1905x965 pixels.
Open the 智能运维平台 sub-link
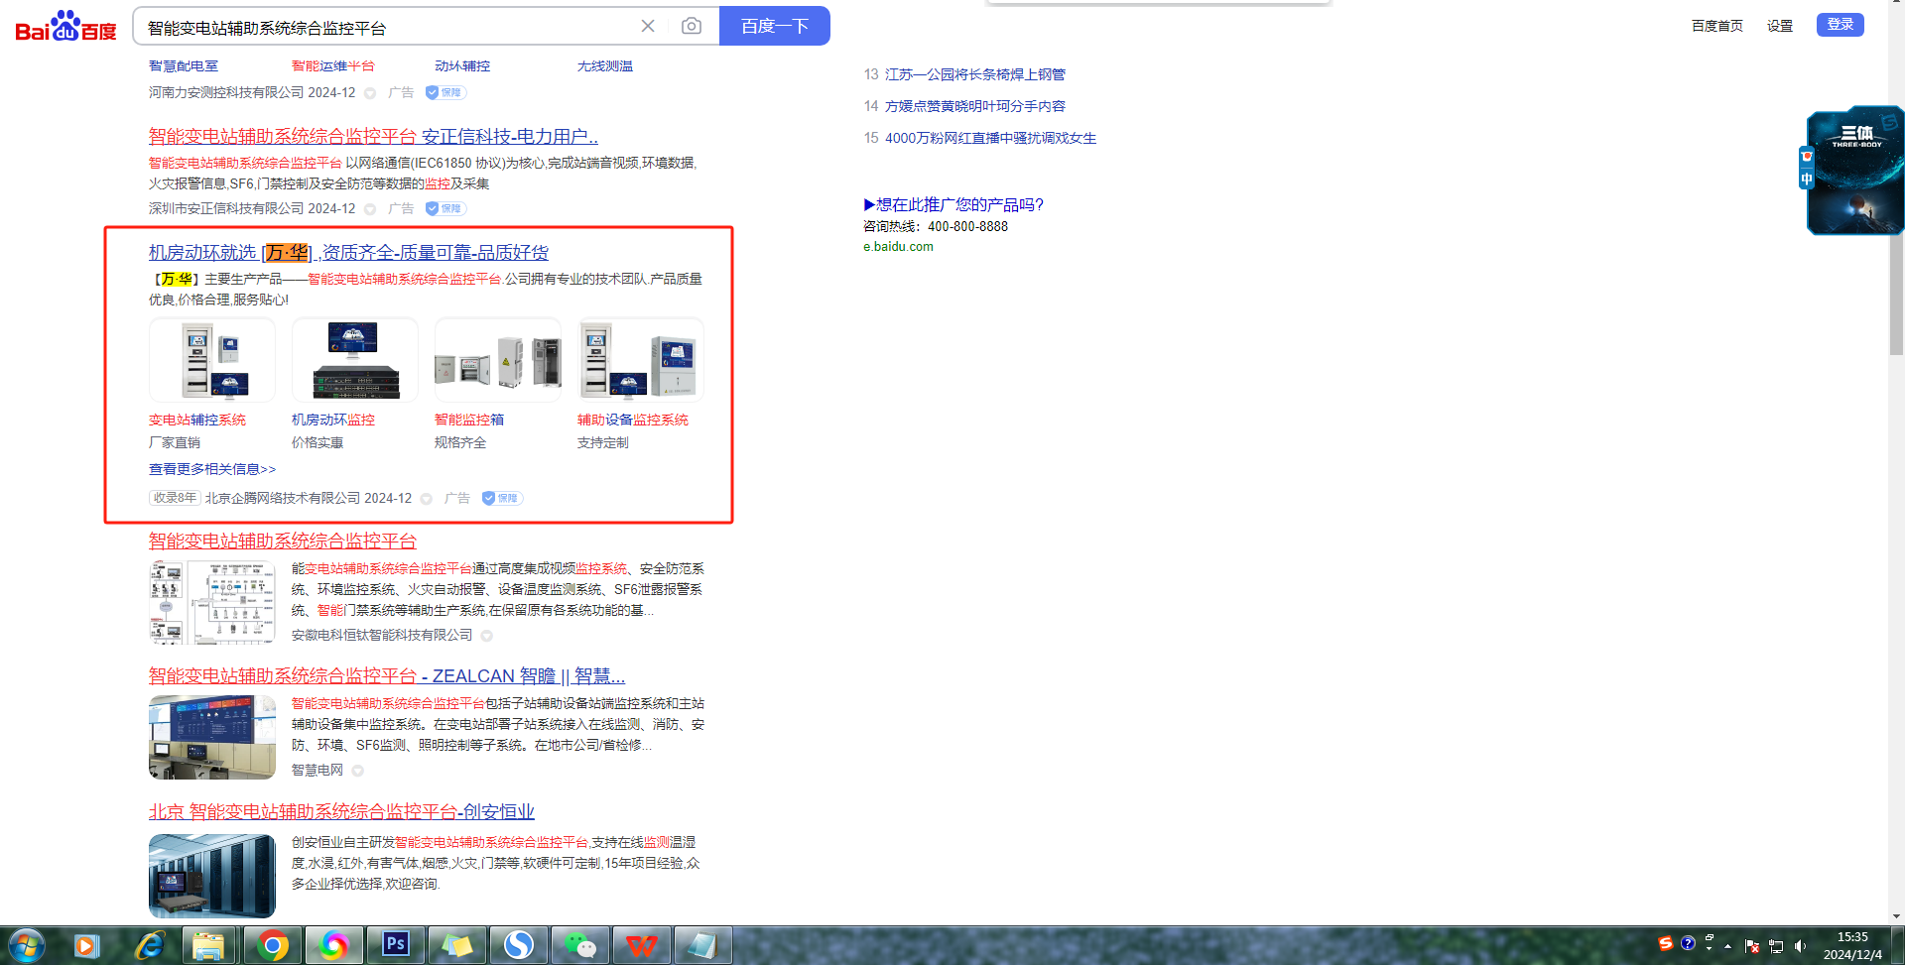333,66
